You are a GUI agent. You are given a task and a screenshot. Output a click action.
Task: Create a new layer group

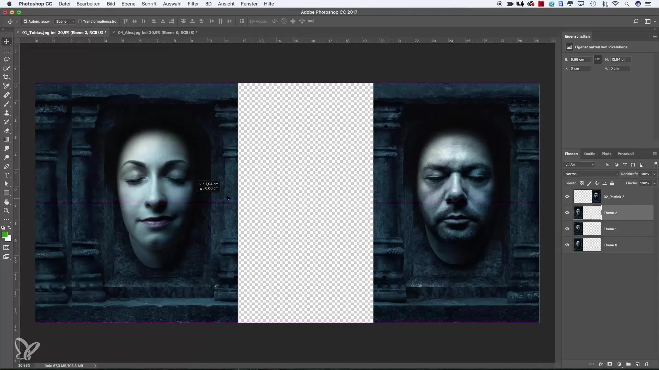click(x=628, y=364)
